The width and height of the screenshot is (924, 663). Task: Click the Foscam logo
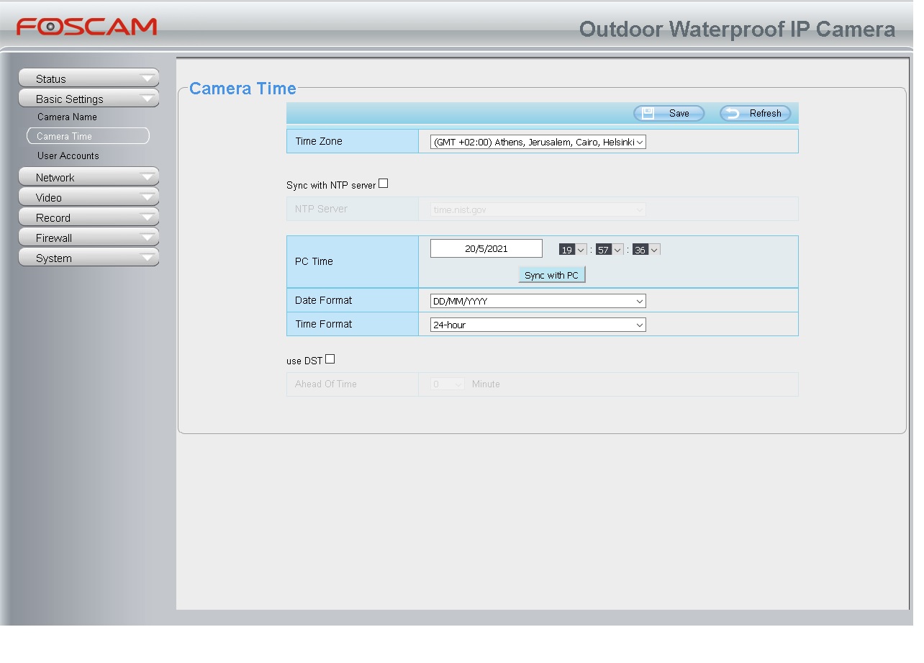(x=86, y=27)
